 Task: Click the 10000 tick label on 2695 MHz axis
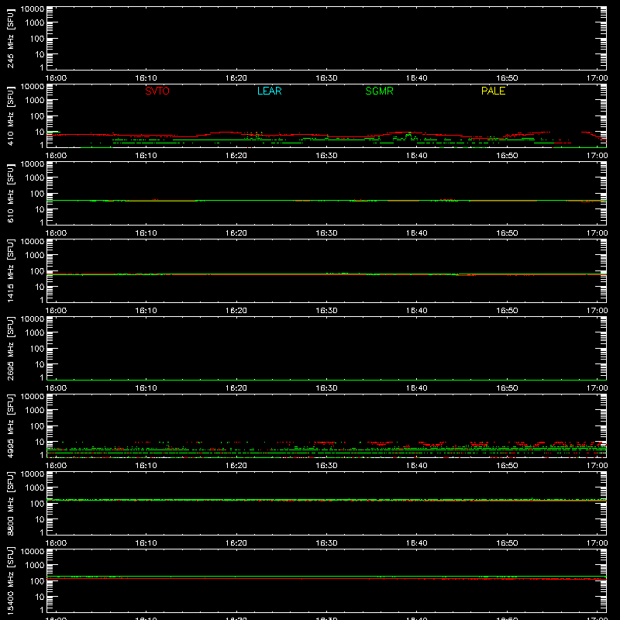[33, 319]
